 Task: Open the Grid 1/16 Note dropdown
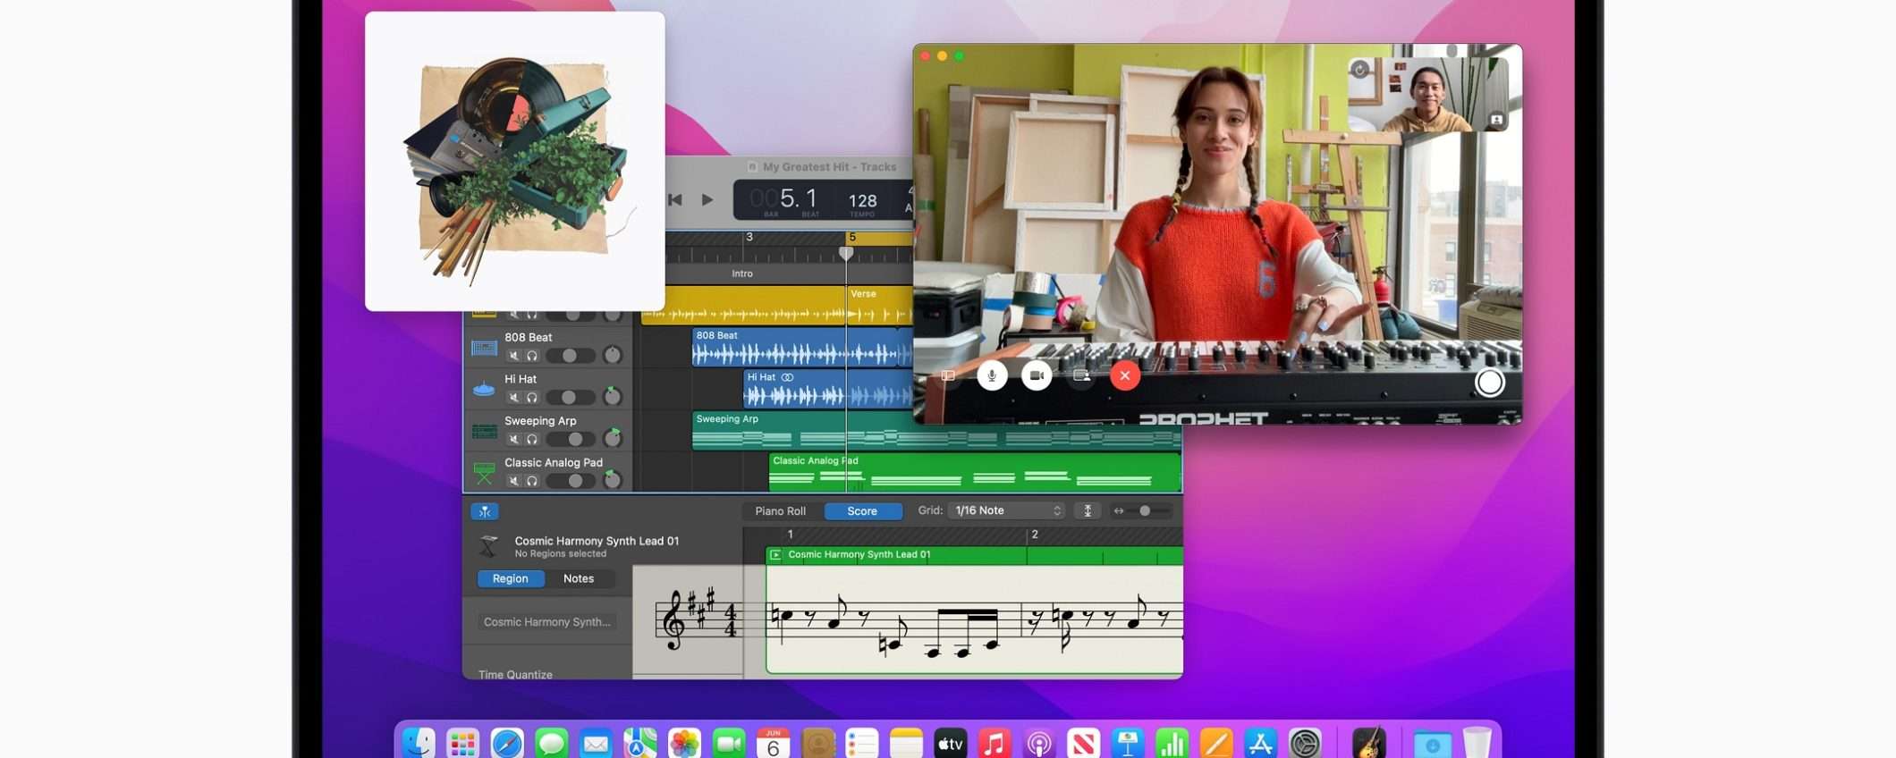tap(1007, 510)
